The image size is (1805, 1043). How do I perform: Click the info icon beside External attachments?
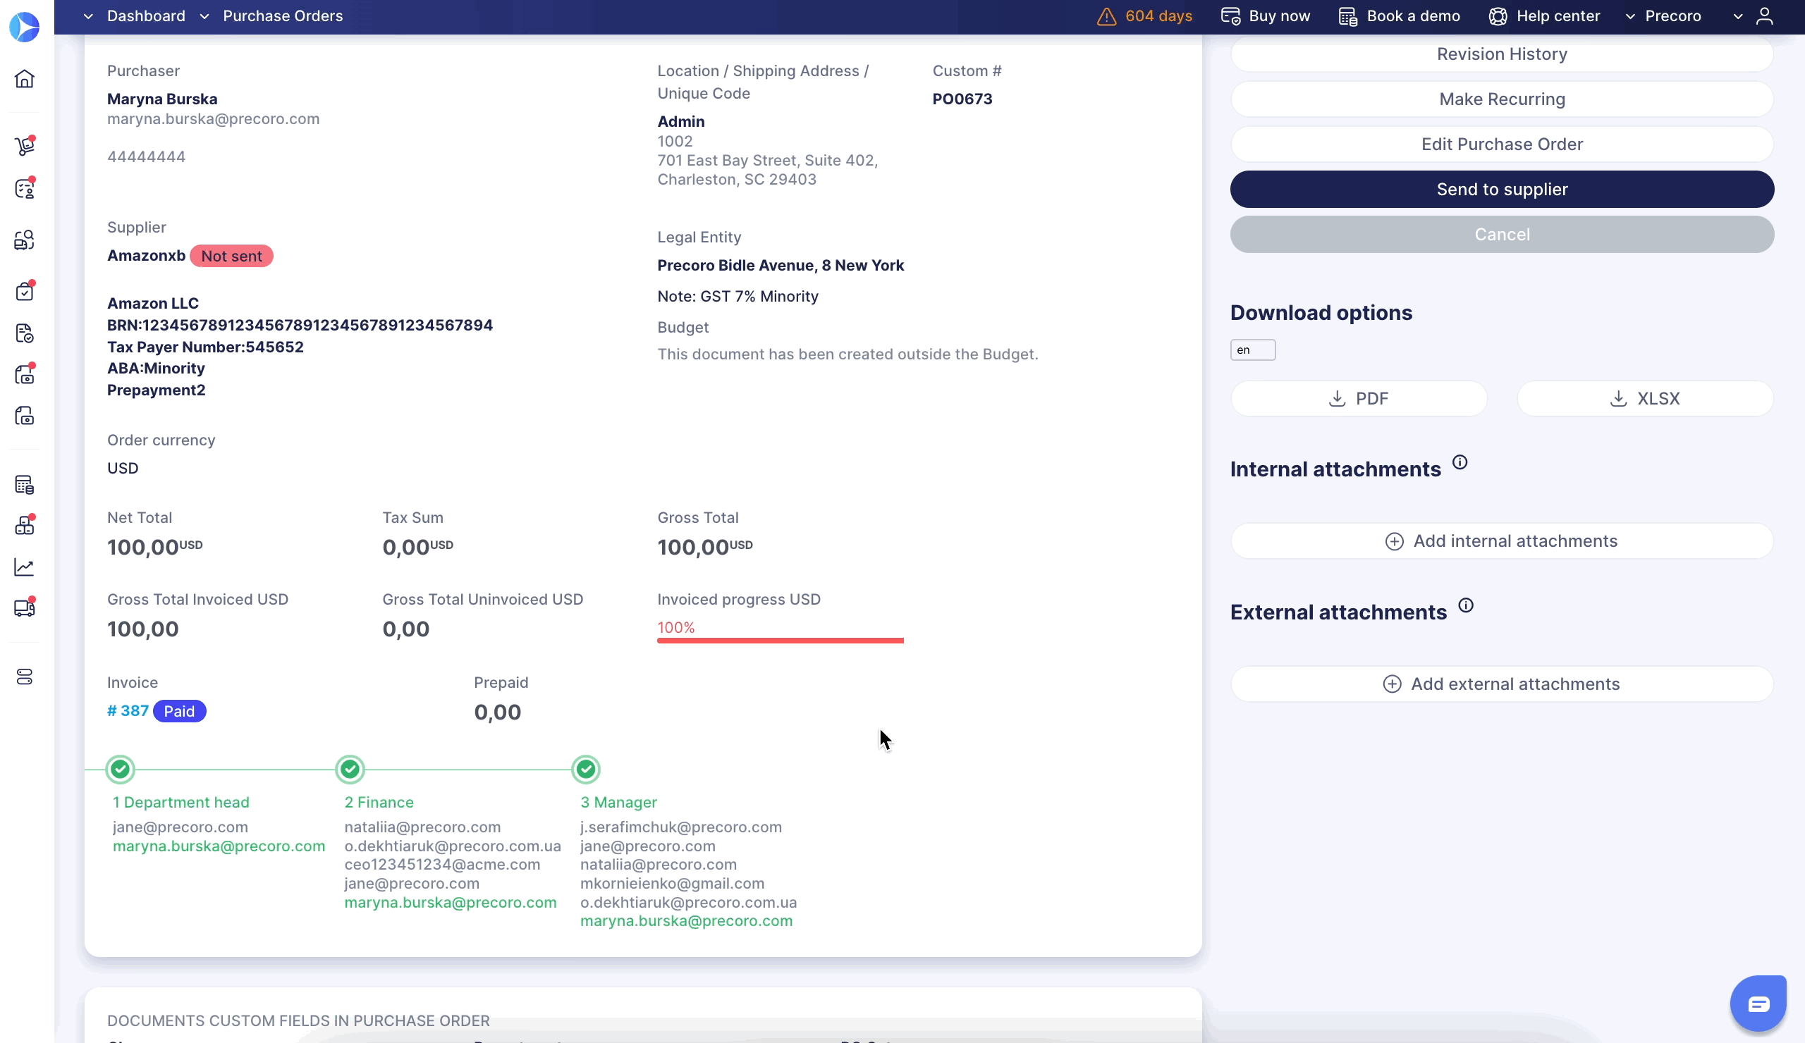coord(1466,605)
